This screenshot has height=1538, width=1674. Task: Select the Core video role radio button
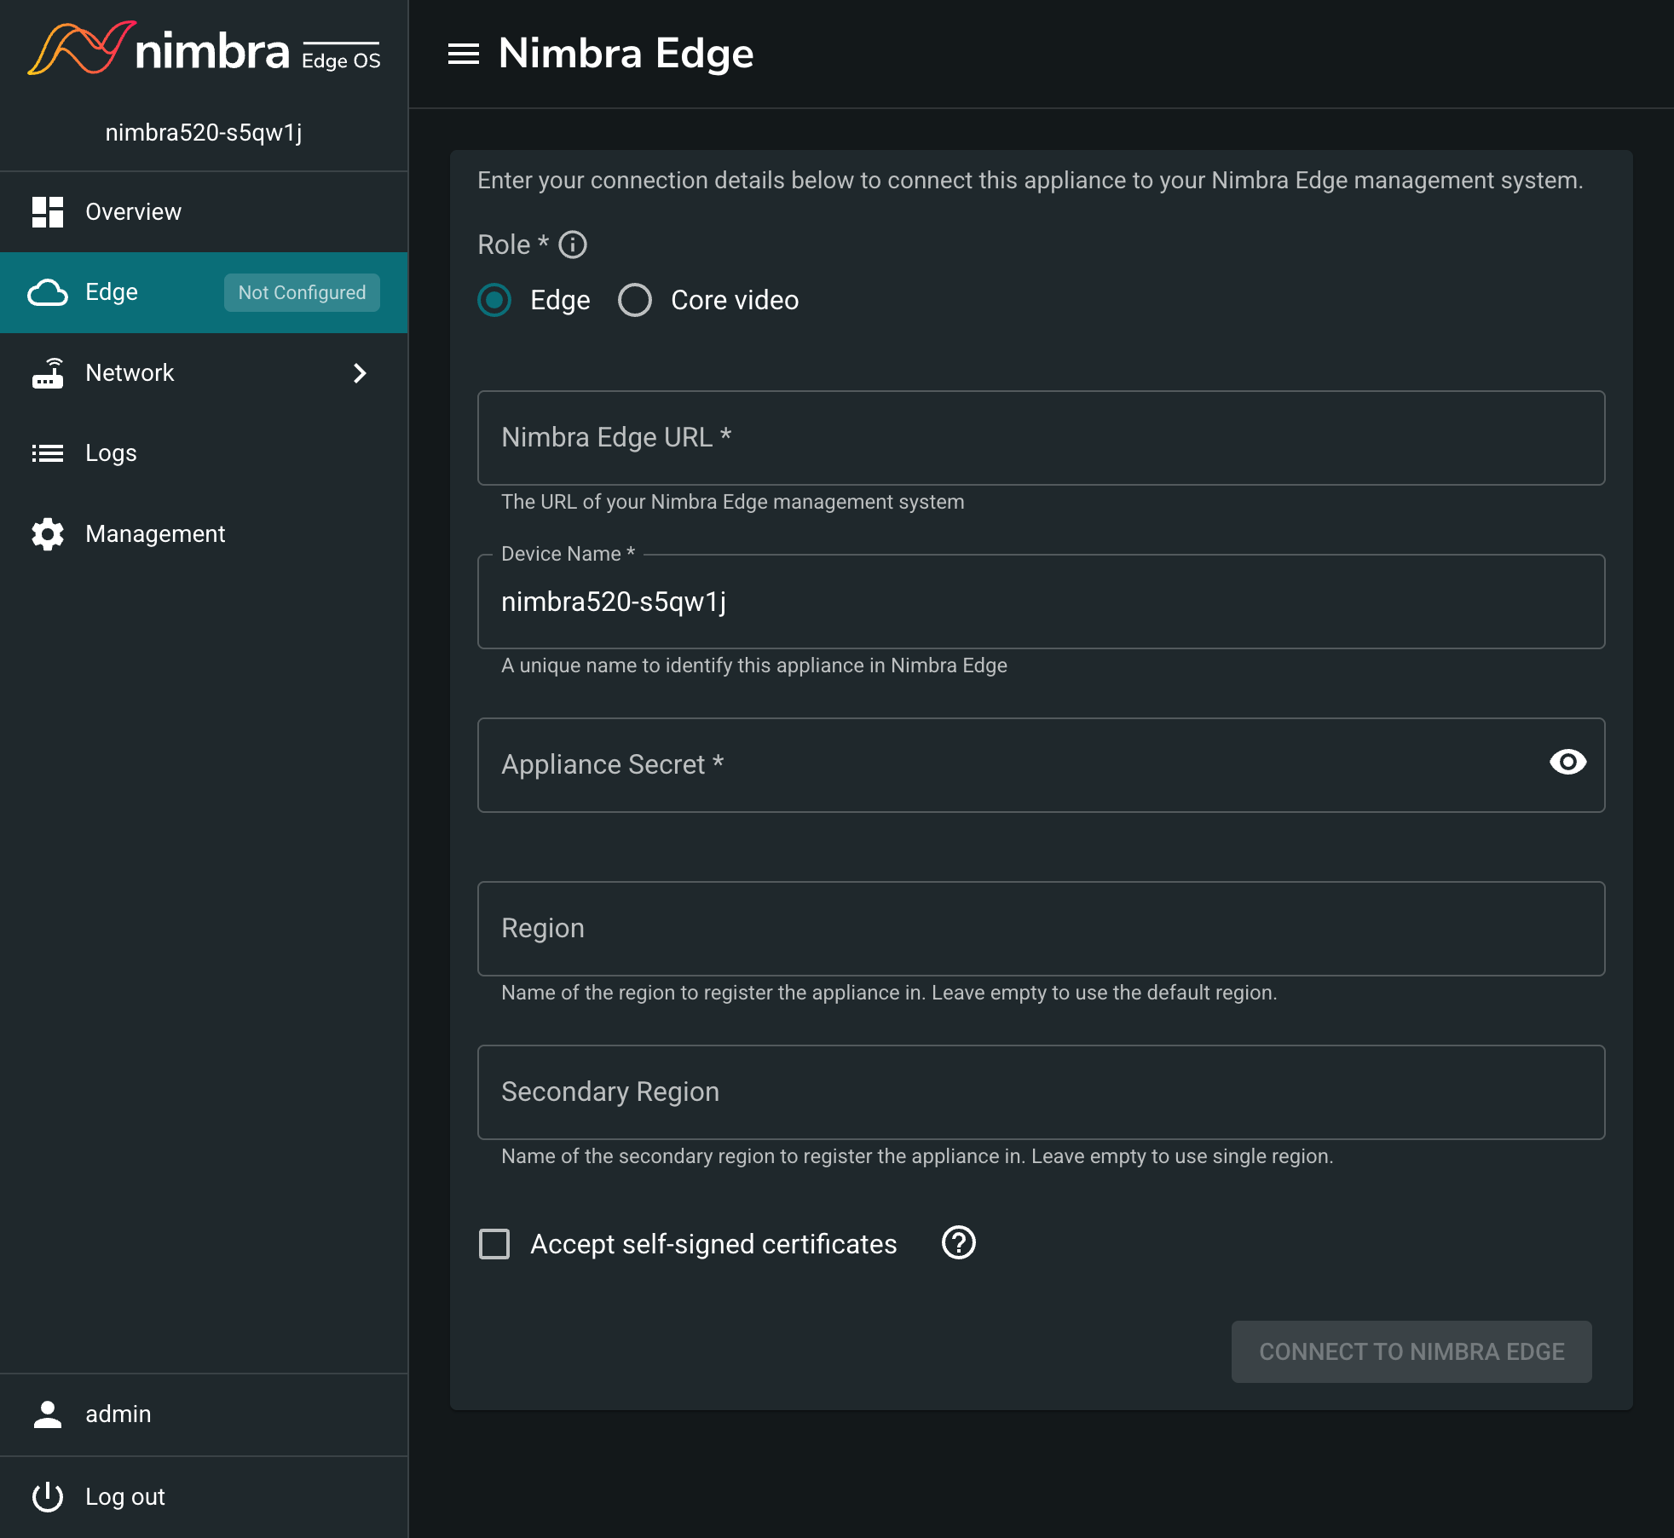635,301
